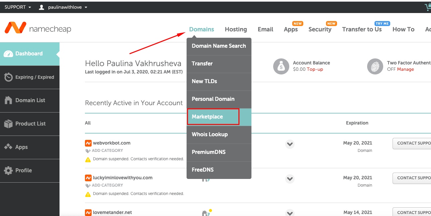Open Apps in the top navigation
This screenshot has width=431, height=216.
tap(291, 29)
